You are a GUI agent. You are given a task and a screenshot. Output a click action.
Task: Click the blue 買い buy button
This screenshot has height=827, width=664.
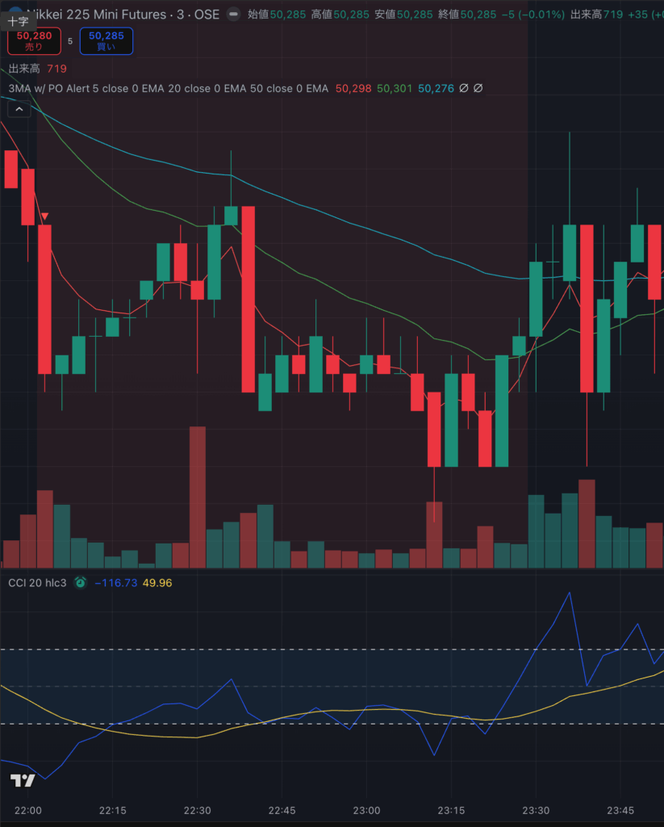pyautogui.click(x=106, y=41)
